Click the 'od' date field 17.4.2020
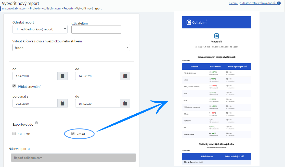The width and height of the screenshot is (285, 167). [x=35, y=76]
